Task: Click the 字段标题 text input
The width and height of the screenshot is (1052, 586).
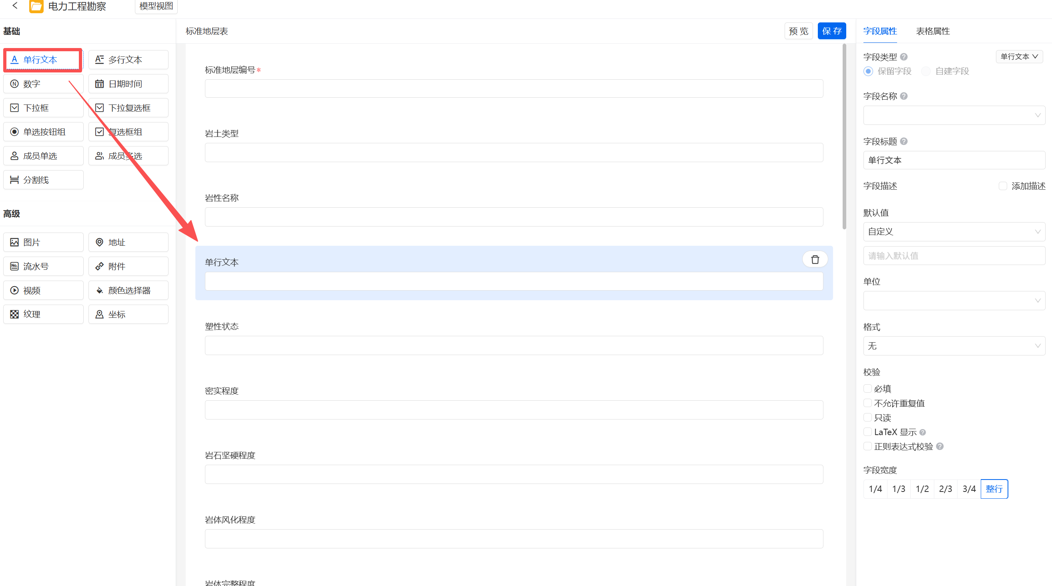Action: [x=954, y=161]
